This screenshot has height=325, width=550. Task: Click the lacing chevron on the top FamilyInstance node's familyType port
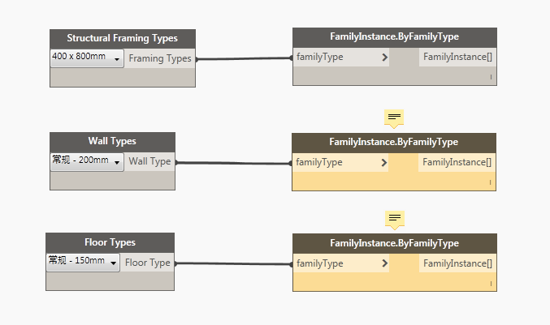coord(385,57)
